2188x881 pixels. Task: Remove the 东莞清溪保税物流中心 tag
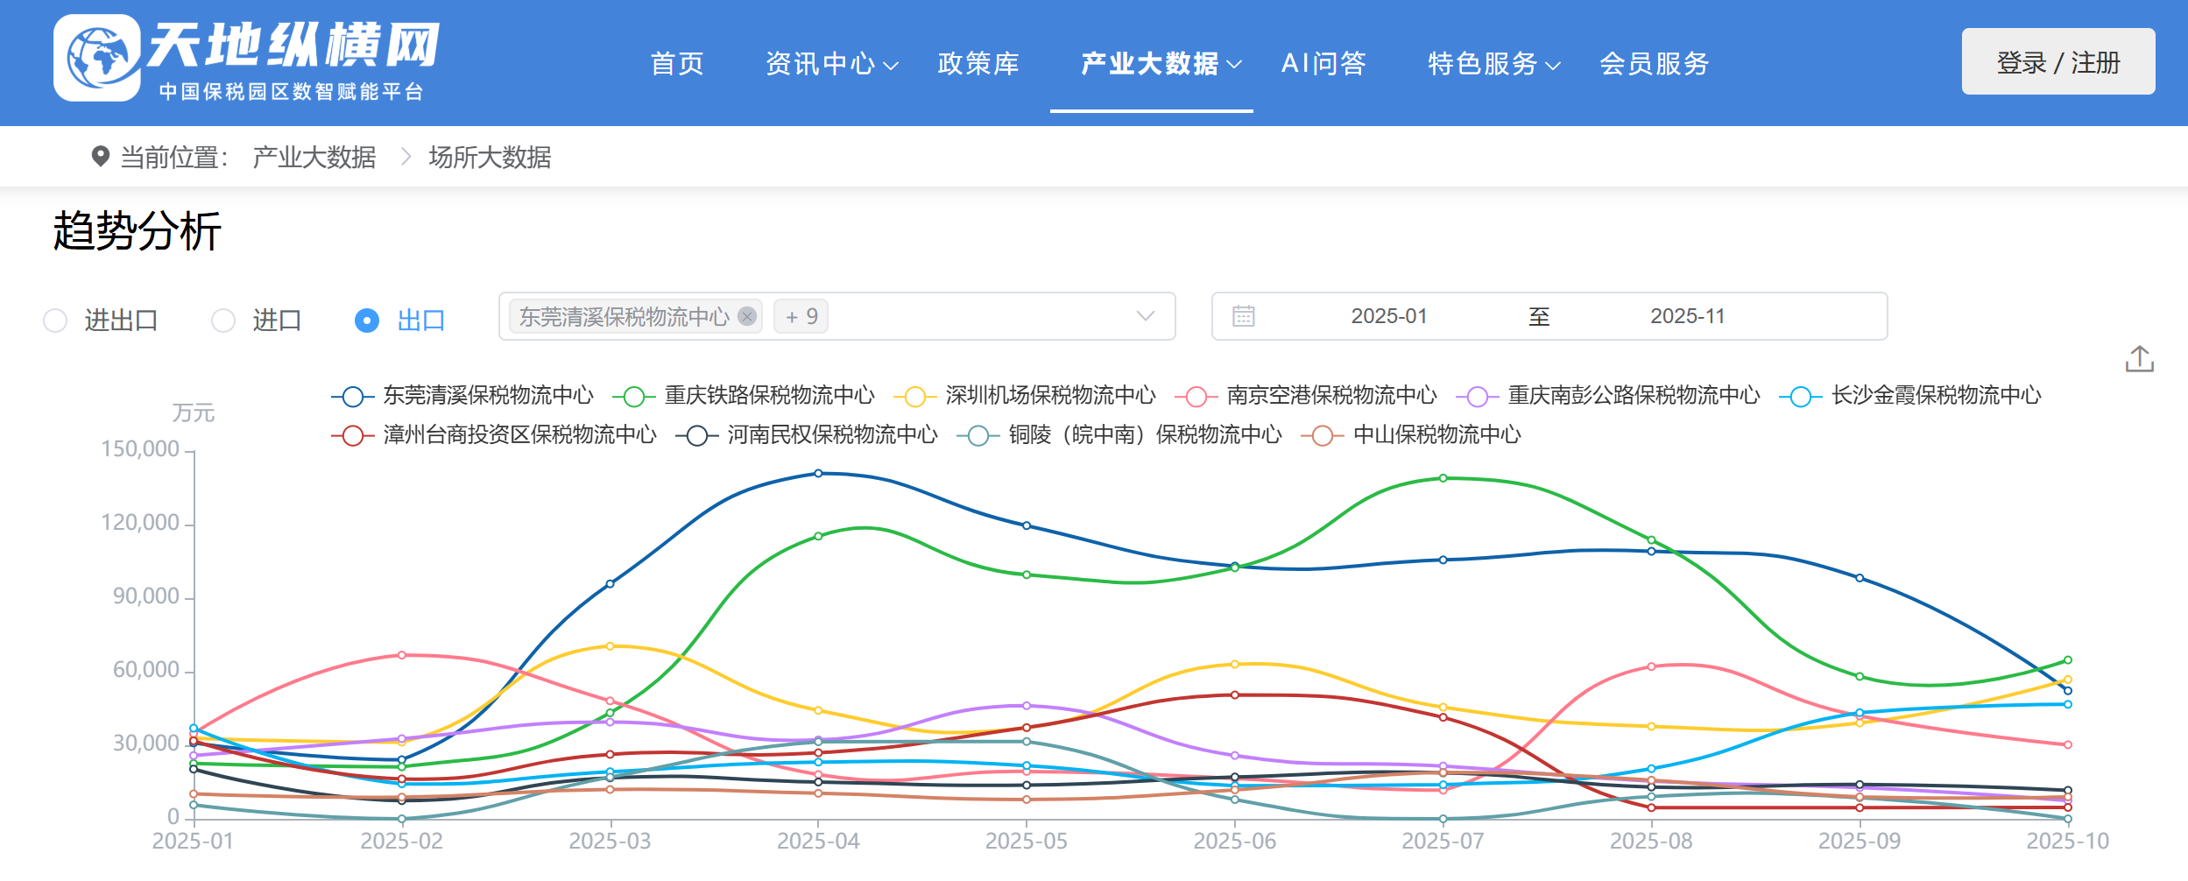click(x=747, y=316)
